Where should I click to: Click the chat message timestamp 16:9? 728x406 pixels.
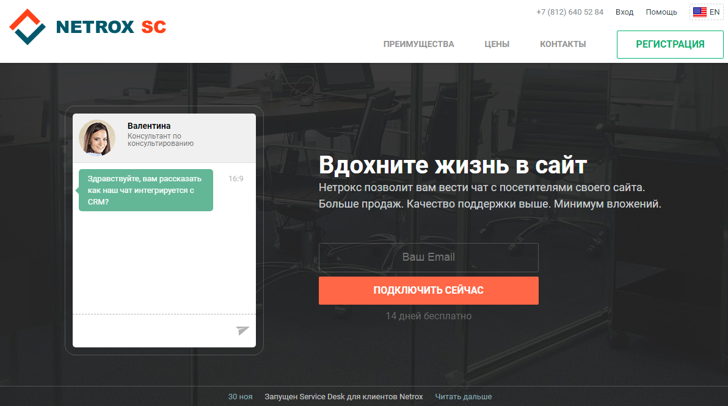(x=236, y=179)
